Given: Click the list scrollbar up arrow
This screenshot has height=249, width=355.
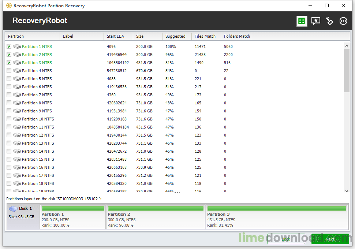Looking at the screenshot, I should pos(347,46).
